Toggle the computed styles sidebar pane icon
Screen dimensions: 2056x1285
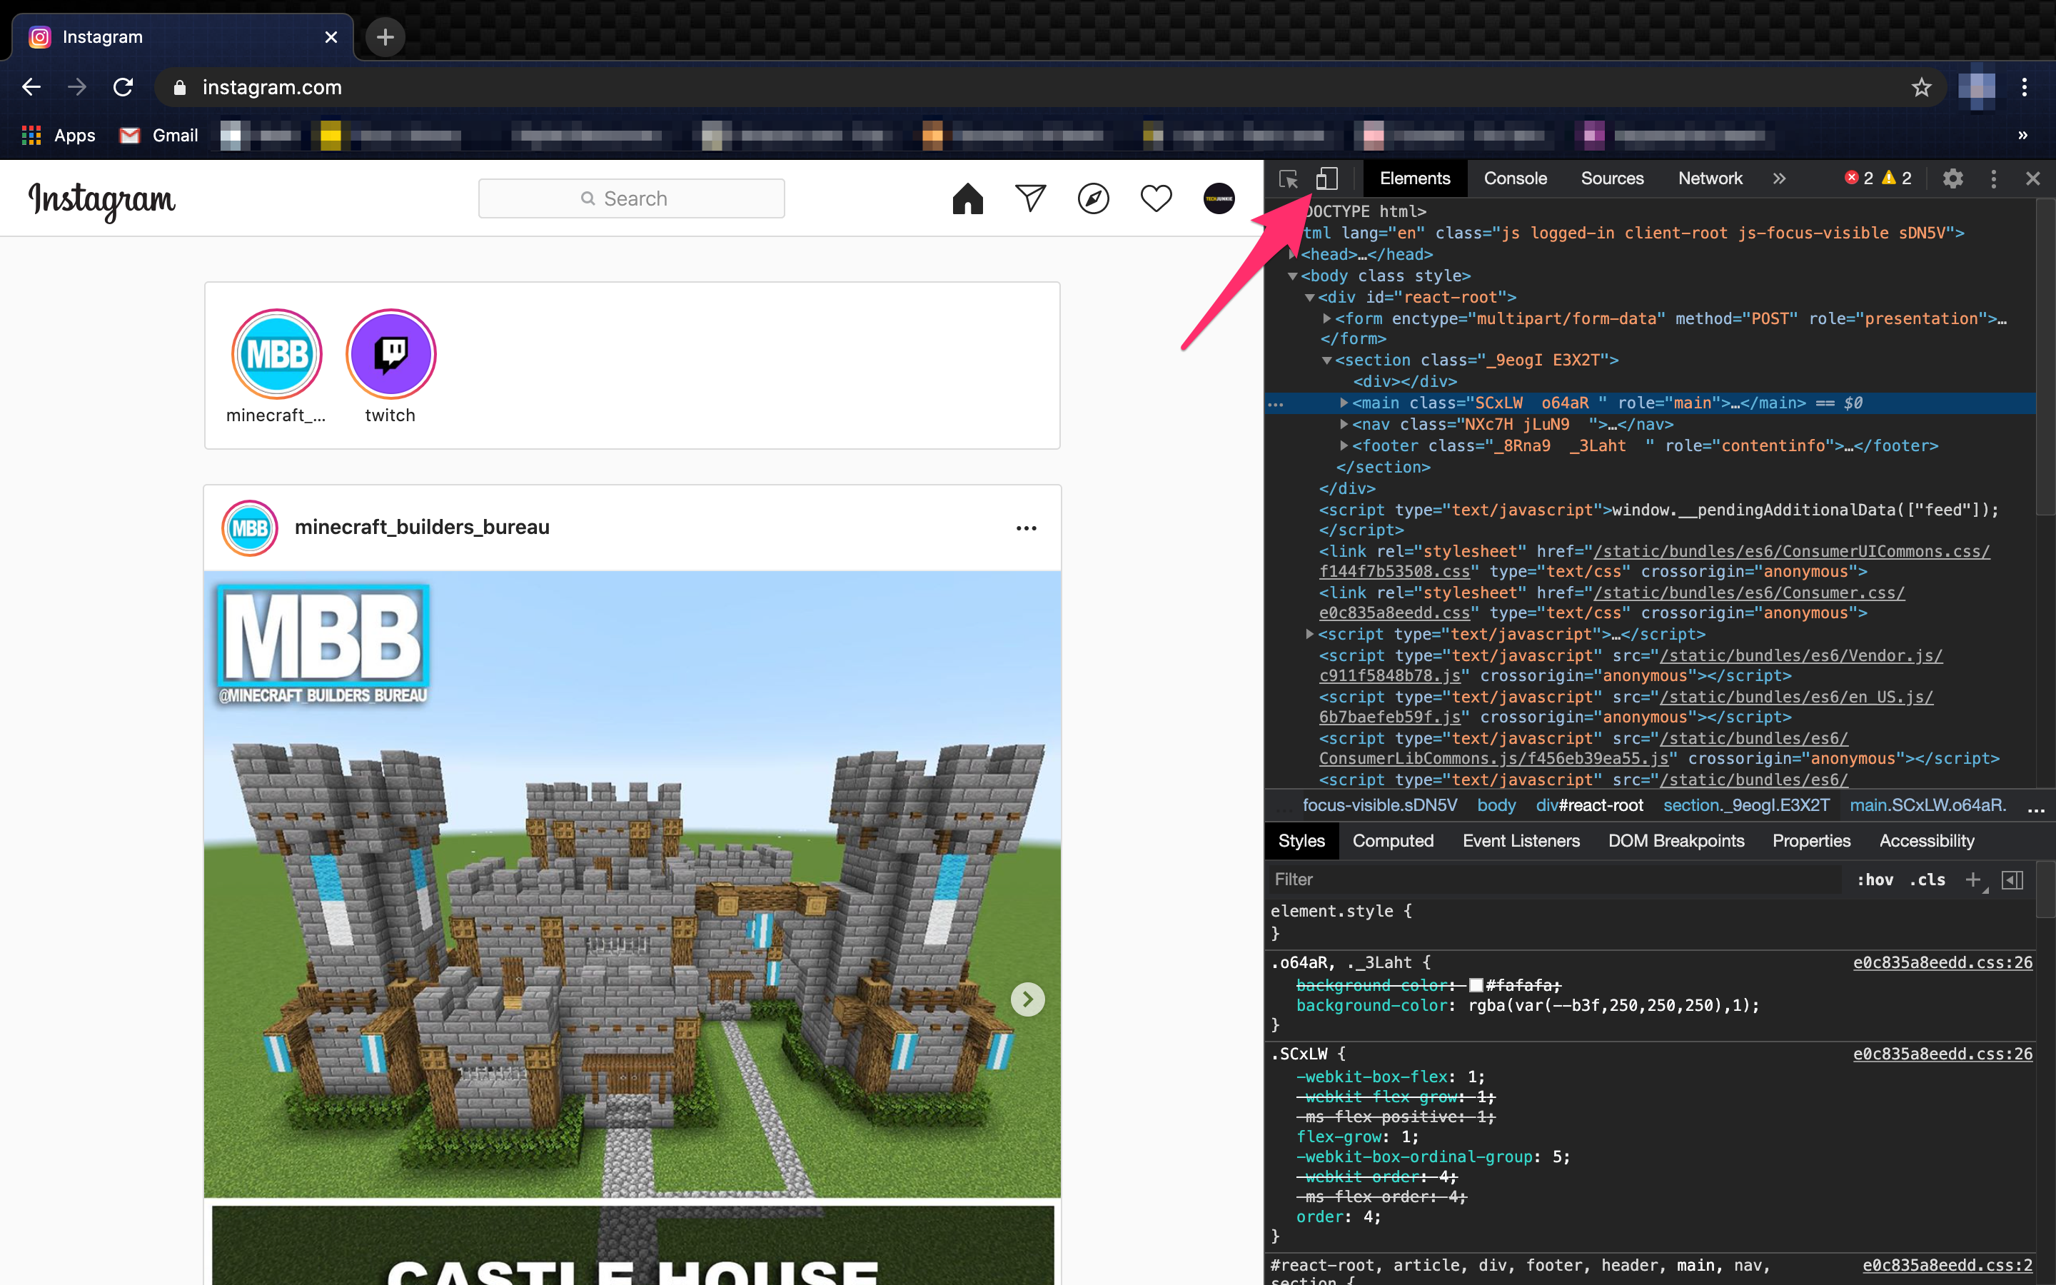coord(2012,880)
